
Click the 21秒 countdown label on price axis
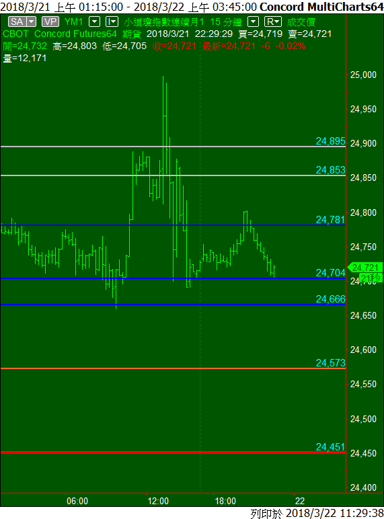click(x=371, y=278)
